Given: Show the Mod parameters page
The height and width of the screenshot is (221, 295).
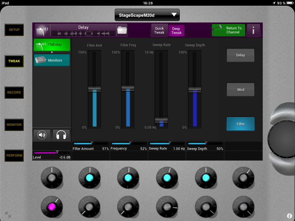Looking at the screenshot, I should 240,90.
